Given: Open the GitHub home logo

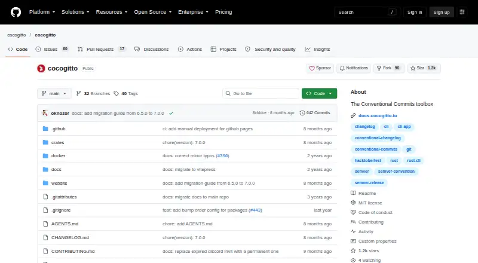Looking at the screenshot, I should point(16,12).
